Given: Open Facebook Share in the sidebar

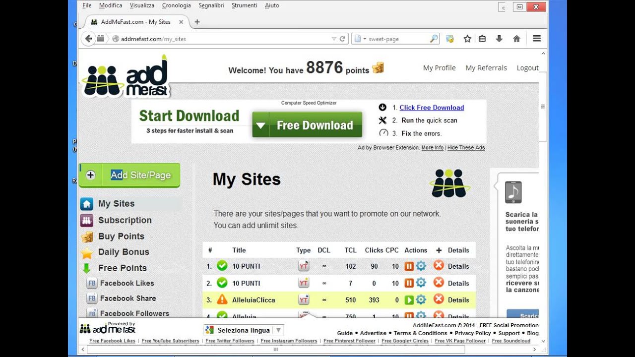Looking at the screenshot, I should point(128,298).
